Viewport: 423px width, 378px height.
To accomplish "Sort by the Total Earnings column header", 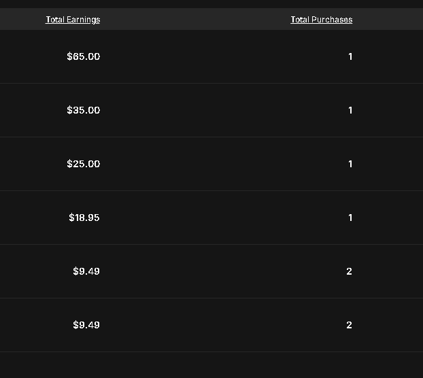I will (73, 20).
